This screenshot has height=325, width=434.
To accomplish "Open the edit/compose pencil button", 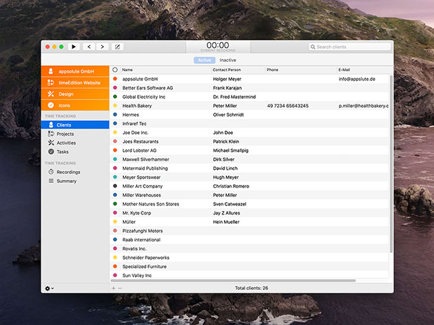I will [117, 47].
